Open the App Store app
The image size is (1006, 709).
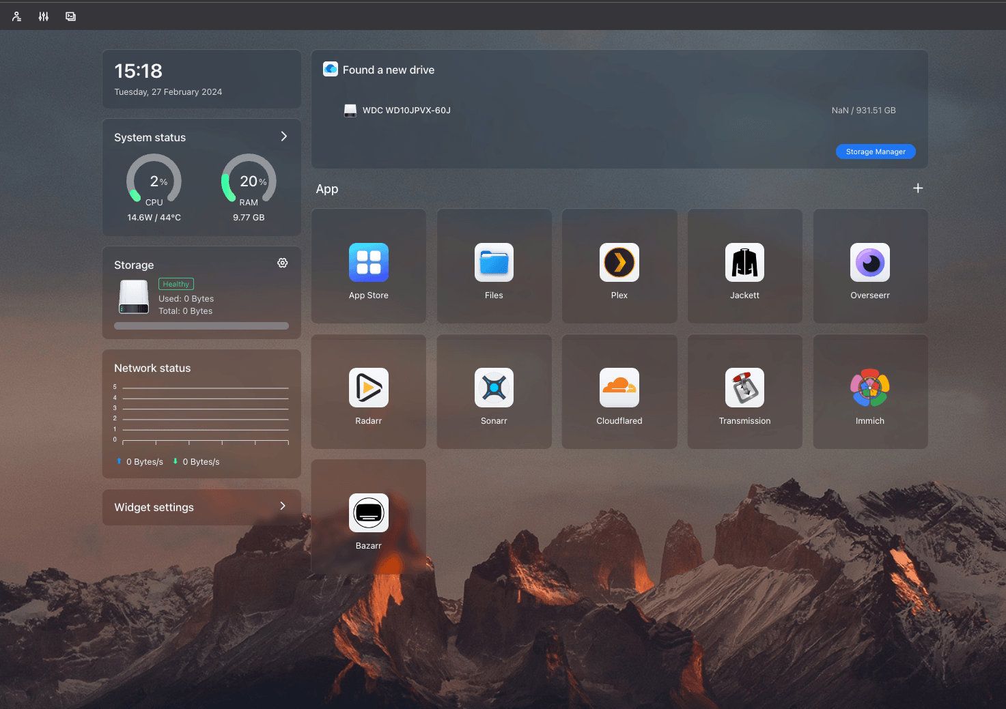tap(368, 263)
